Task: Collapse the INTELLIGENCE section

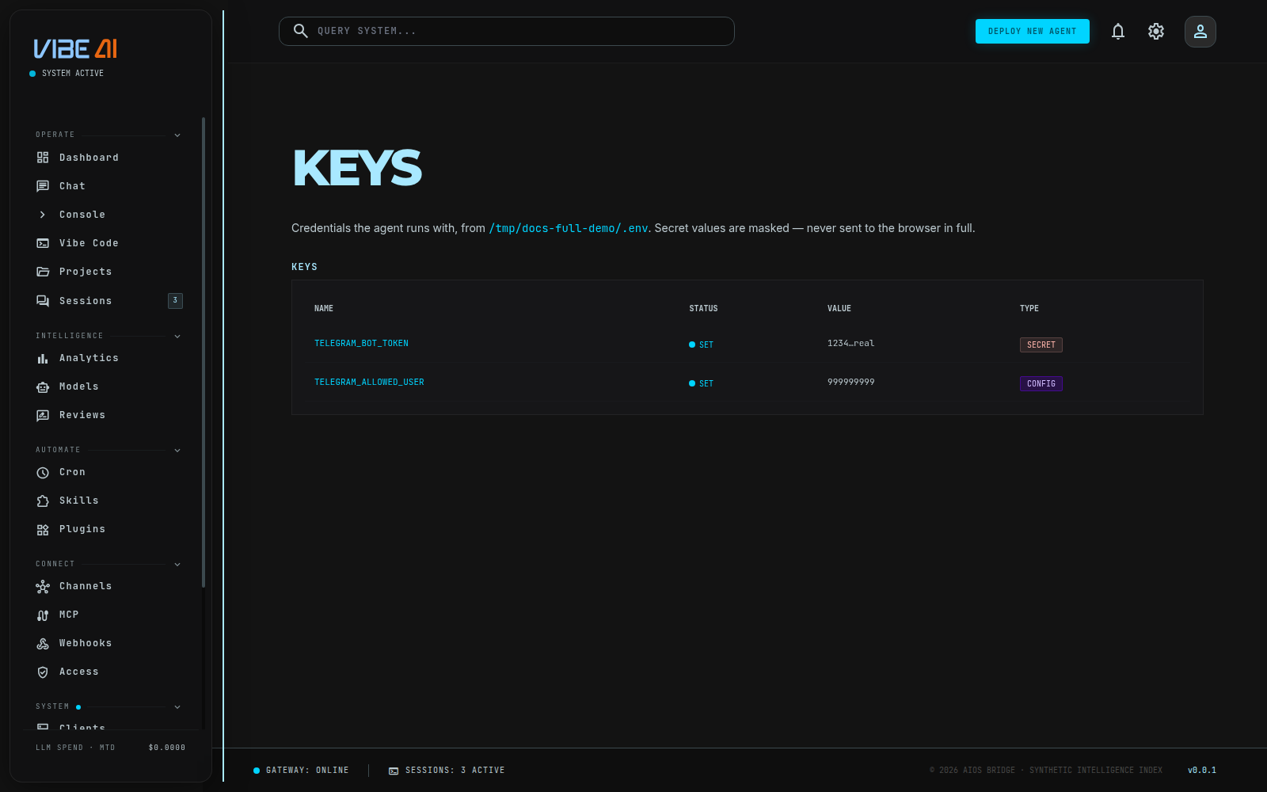Action: pyautogui.click(x=177, y=336)
